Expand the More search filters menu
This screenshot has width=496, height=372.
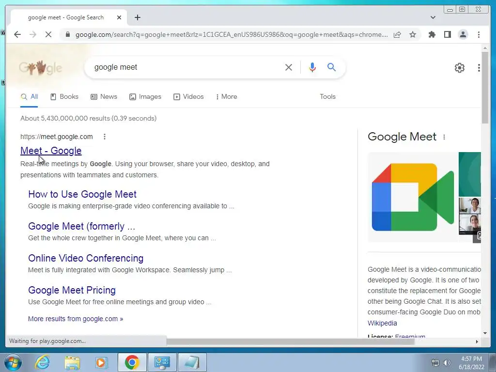coord(226,97)
